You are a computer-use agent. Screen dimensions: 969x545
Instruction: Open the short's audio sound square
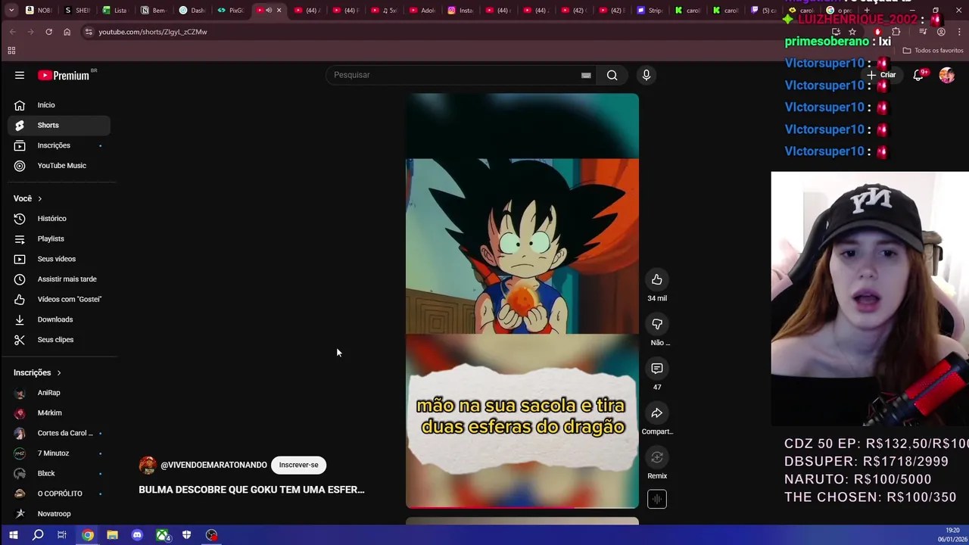click(657, 499)
